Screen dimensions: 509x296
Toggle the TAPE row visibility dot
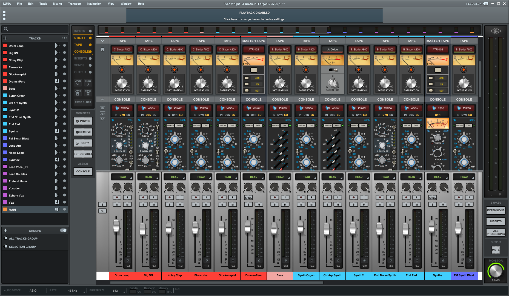pyautogui.click(x=90, y=45)
